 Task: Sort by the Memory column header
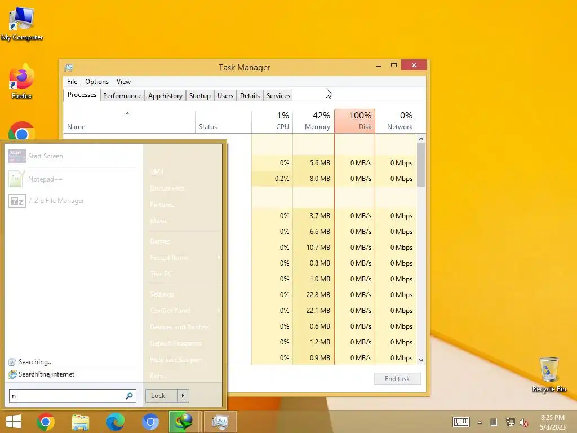point(313,122)
